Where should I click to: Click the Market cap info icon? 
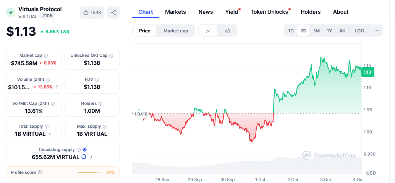tap(46, 56)
